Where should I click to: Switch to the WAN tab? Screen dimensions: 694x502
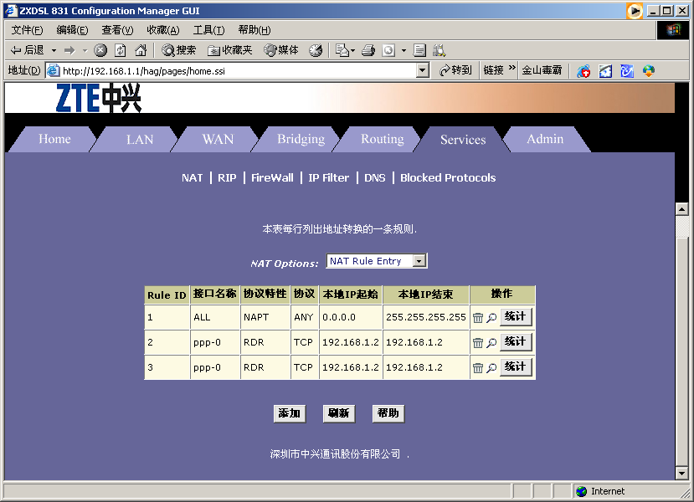pos(218,140)
